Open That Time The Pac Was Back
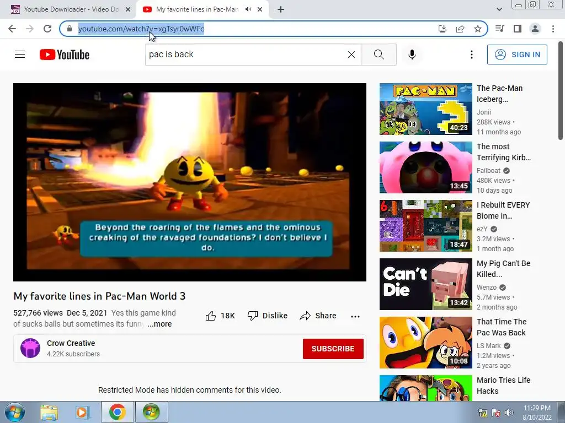 [501, 327]
